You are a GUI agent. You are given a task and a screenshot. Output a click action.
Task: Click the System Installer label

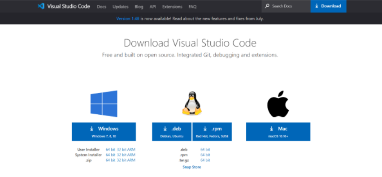click(88, 155)
